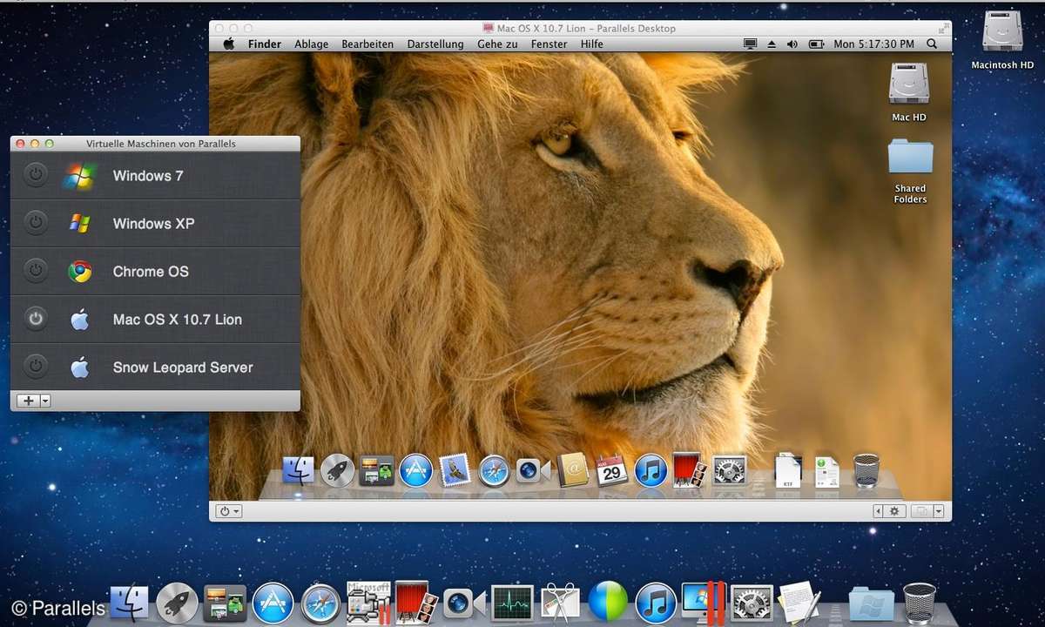Open iCal in guest dock

[612, 470]
